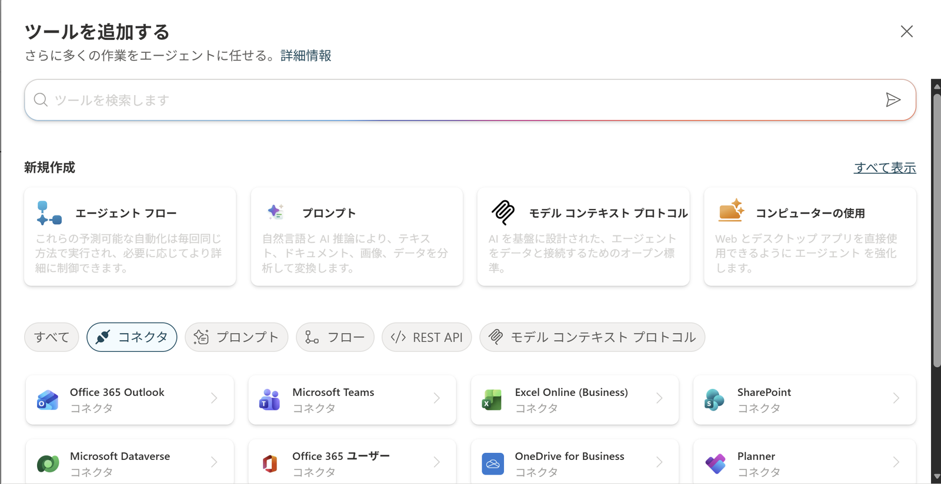
Task: Click the Microsoft Teams icon
Action: tap(270, 400)
